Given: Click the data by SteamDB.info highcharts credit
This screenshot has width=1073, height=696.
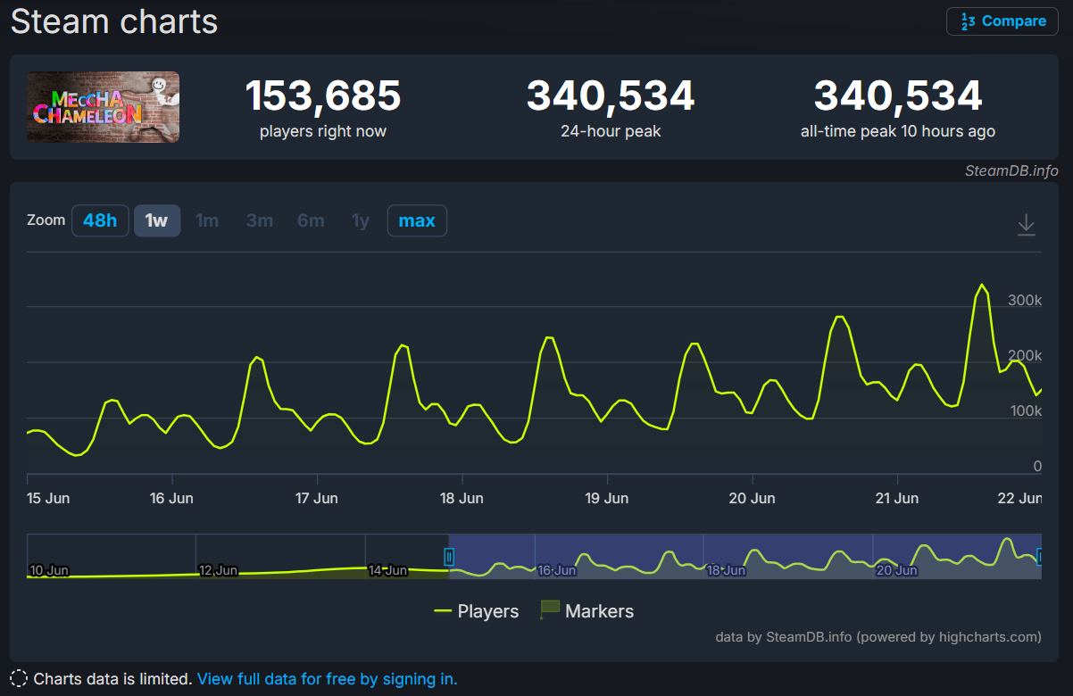Looking at the screenshot, I should 878,637.
